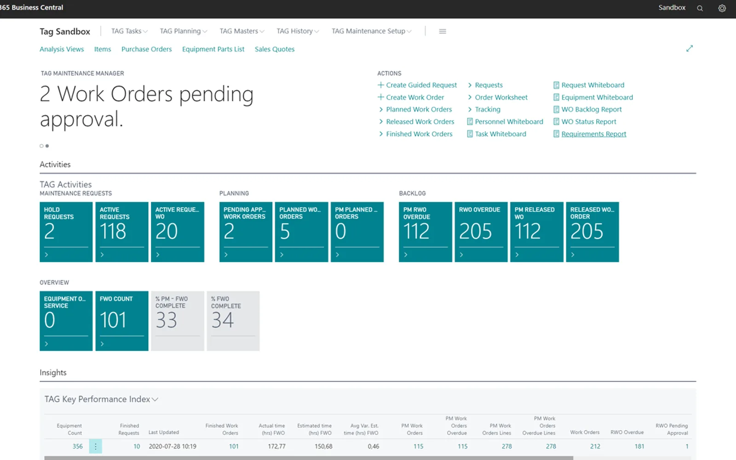
Task: Open the Released Work Orders action
Action: 420,121
